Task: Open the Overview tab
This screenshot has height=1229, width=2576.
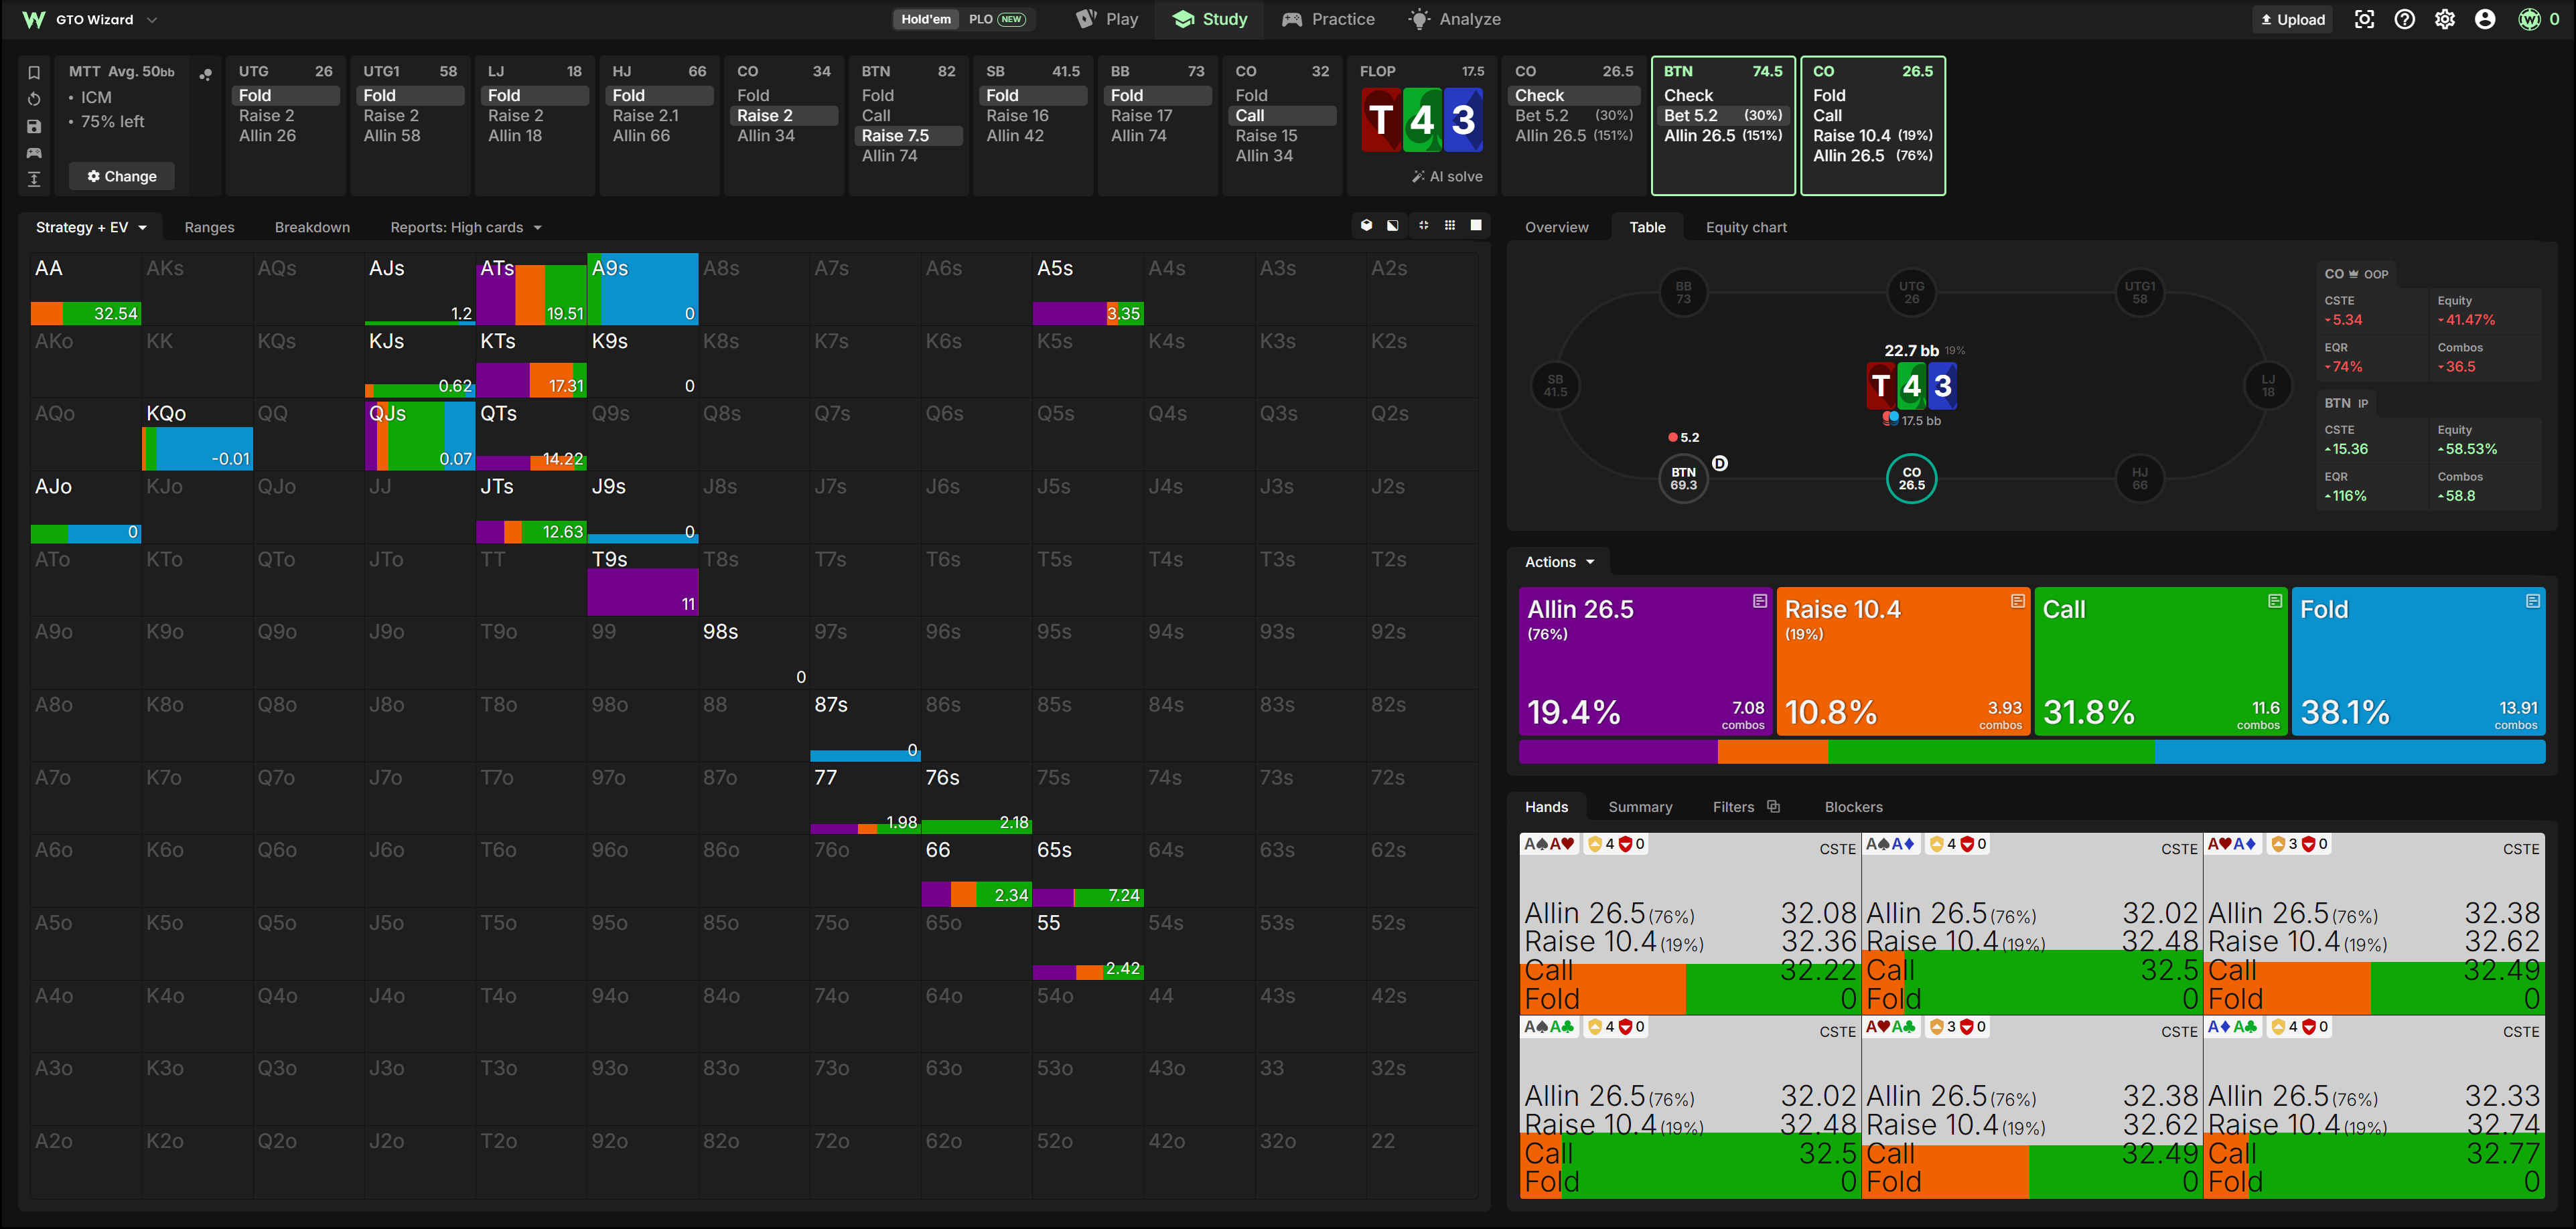Action: point(1556,227)
